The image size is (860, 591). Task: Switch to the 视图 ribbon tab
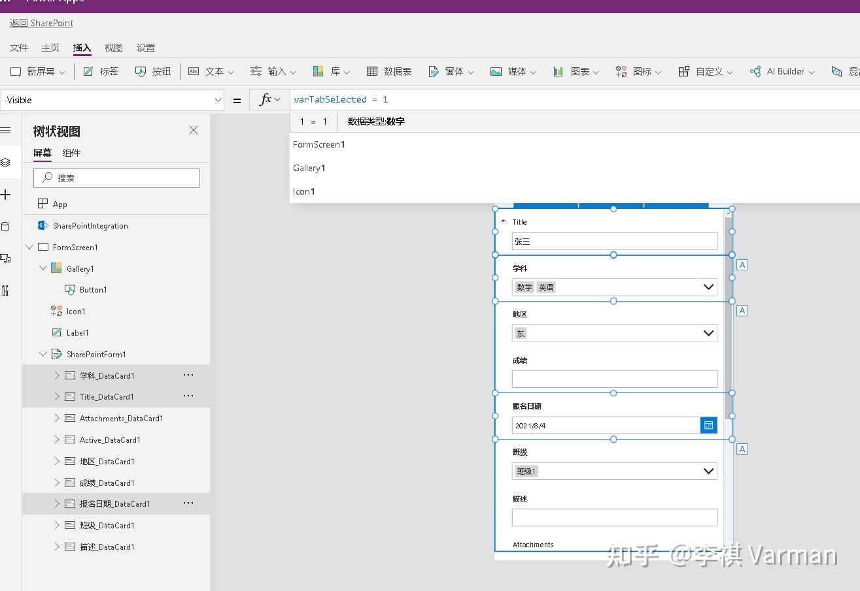[x=114, y=47]
